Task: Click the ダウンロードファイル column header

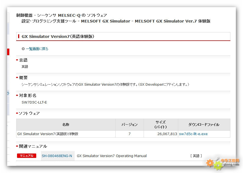Action: 204,124
